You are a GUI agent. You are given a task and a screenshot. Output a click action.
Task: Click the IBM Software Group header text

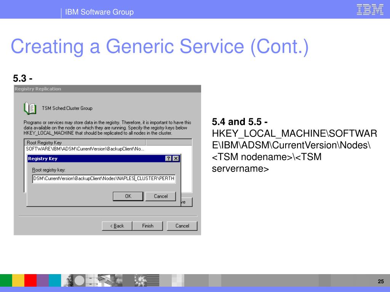click(x=99, y=12)
